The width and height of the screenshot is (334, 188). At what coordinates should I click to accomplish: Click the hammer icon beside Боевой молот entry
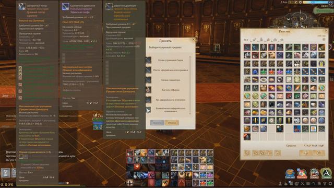tap(148, 110)
